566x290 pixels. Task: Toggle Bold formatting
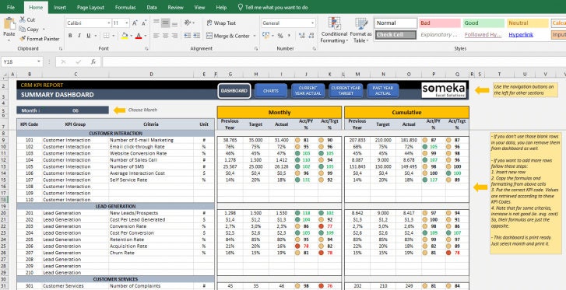(70, 36)
